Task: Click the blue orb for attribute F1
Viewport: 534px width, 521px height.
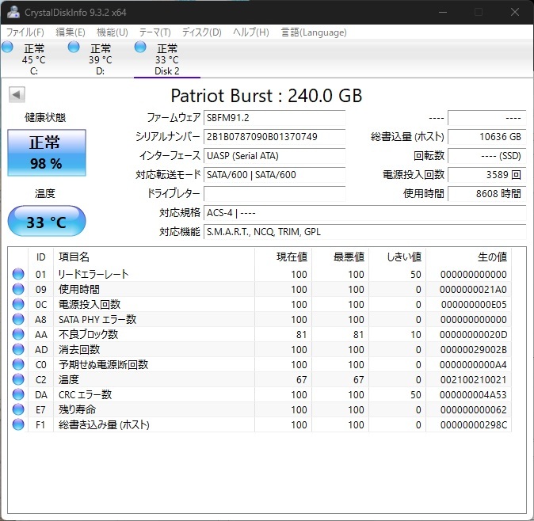Action: click(18, 424)
